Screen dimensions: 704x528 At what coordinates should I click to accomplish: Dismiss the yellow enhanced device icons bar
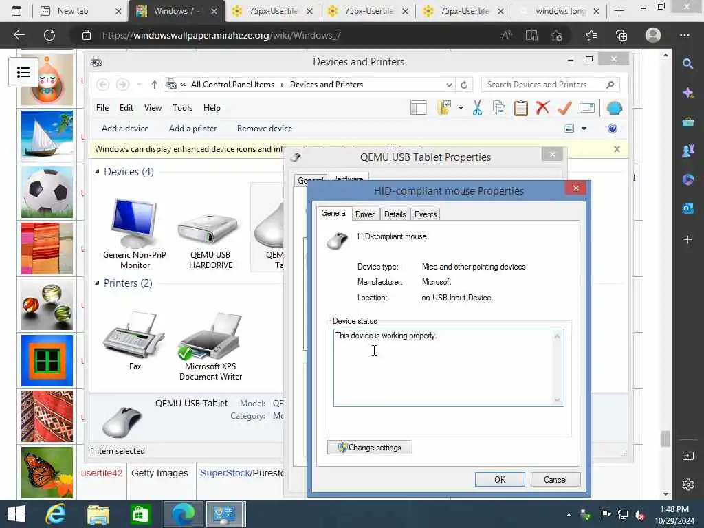coord(617,149)
